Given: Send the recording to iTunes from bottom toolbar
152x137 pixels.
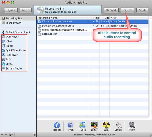Looking at the screenshot, I should (82, 125).
